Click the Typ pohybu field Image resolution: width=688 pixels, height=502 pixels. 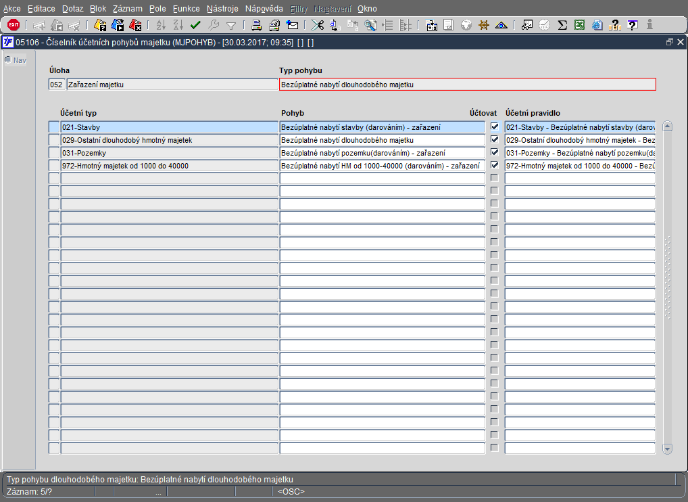coord(467,85)
